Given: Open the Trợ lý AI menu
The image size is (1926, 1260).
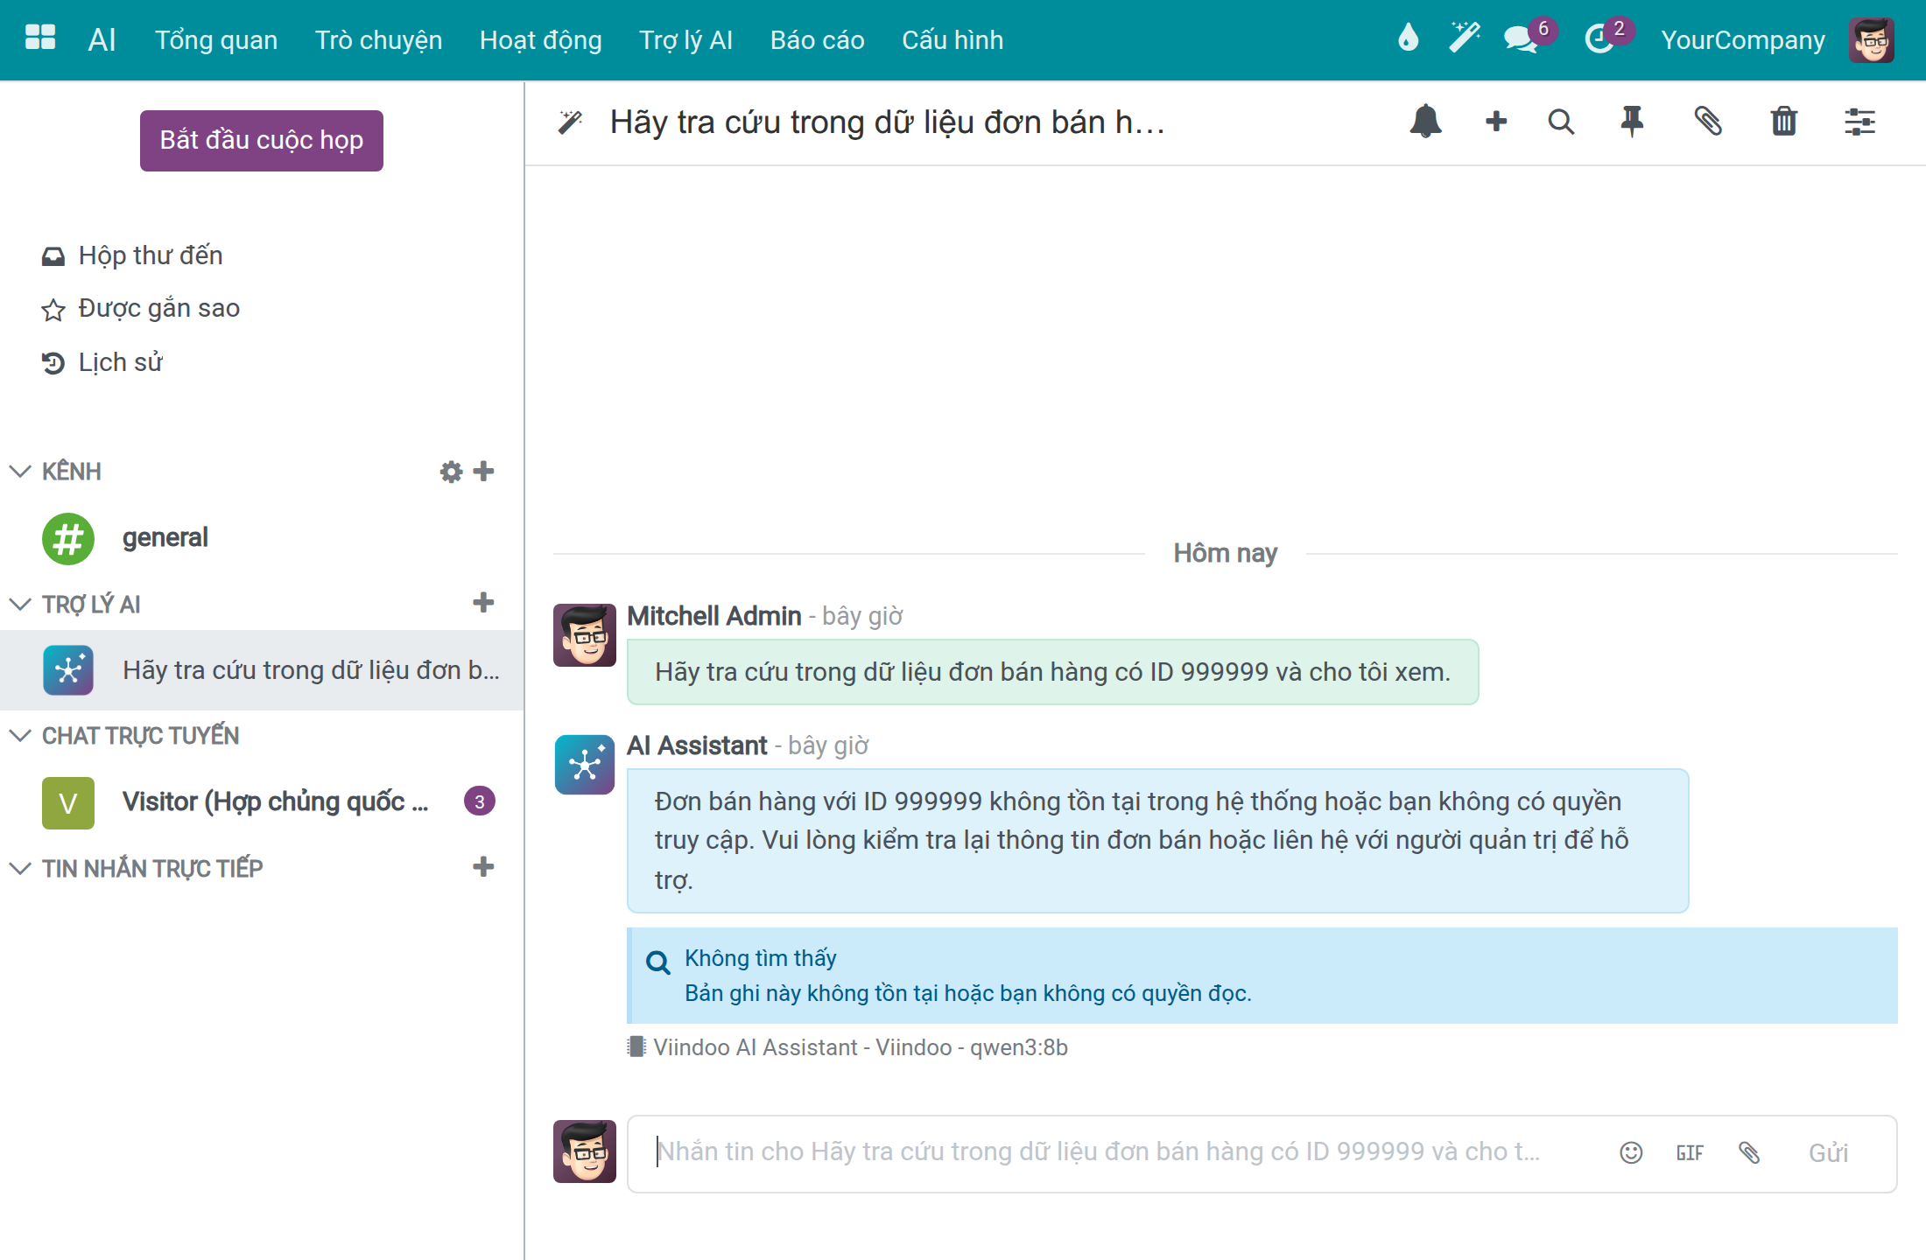Looking at the screenshot, I should [x=685, y=40].
